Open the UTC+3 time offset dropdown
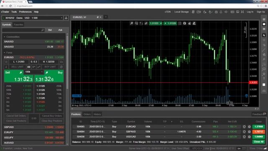The height and width of the screenshot is (151, 268). [x=197, y=148]
